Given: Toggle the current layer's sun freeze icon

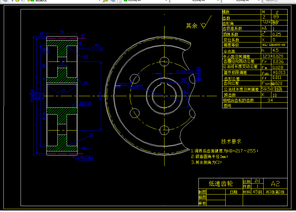Looking at the screenshot, I should 17,1.
